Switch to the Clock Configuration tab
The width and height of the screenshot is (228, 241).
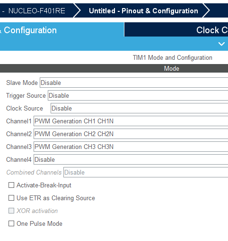pyautogui.click(x=176, y=29)
